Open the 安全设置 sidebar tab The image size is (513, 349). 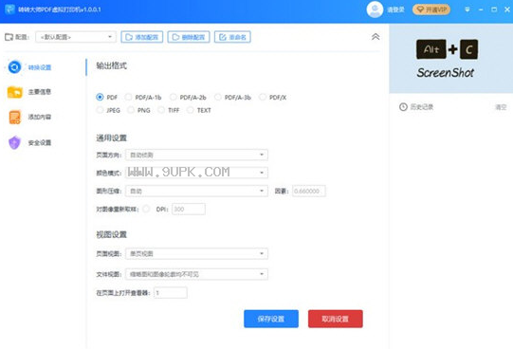tap(29, 142)
